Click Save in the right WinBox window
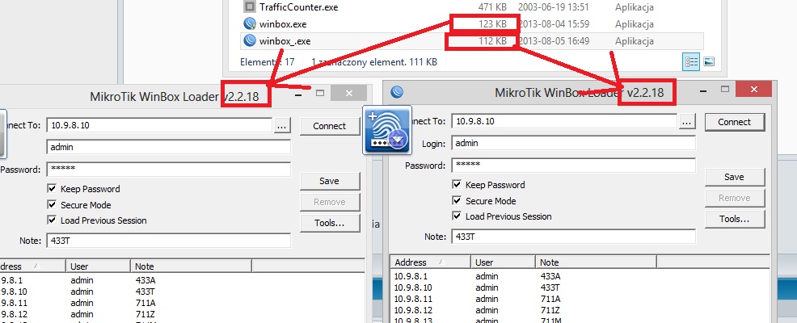This screenshot has width=797, height=323. click(x=735, y=177)
